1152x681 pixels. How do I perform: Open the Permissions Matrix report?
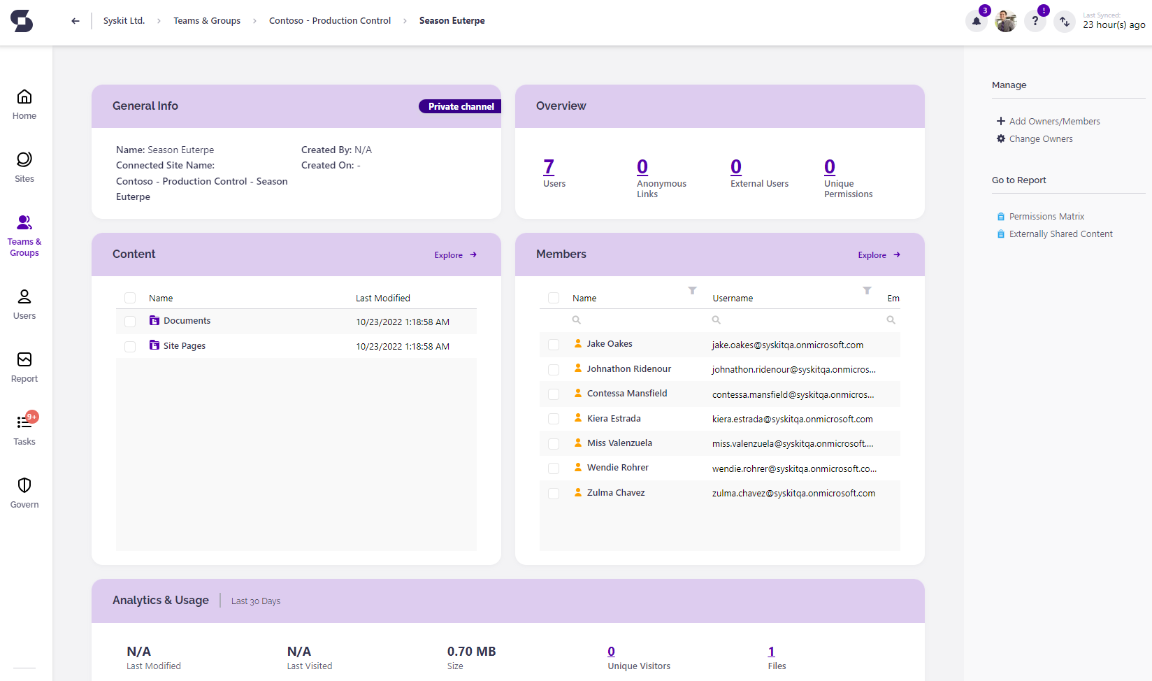(x=1046, y=216)
